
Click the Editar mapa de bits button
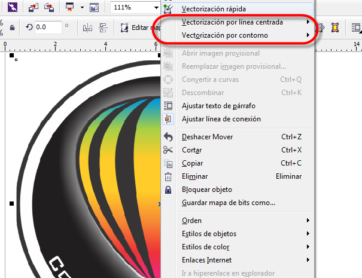141,28
